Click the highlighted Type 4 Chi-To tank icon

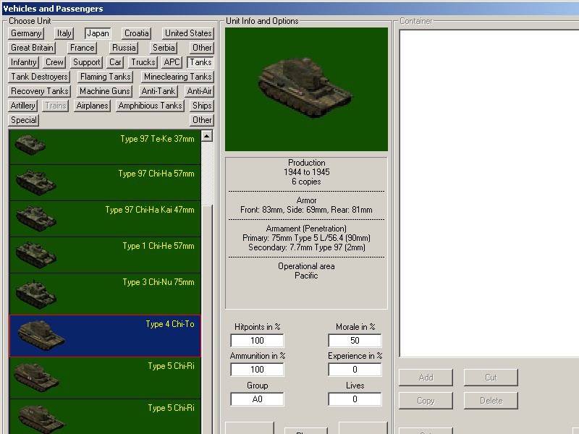40,336
